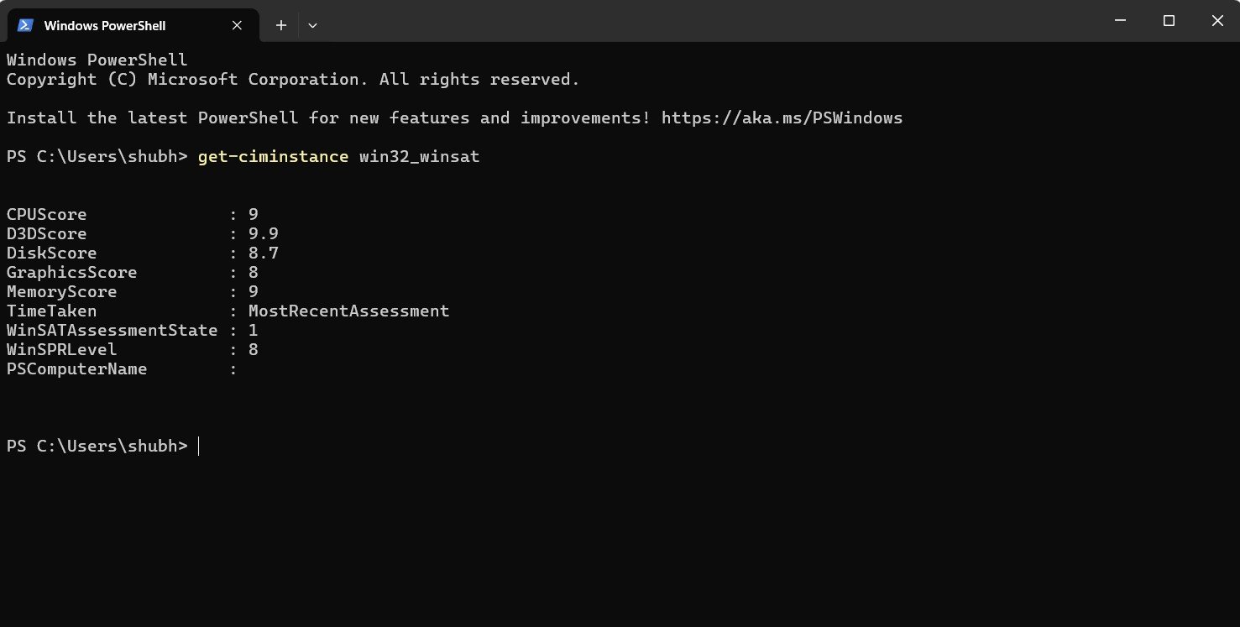
Task: Click the D3DScore value 9.9
Action: click(264, 234)
